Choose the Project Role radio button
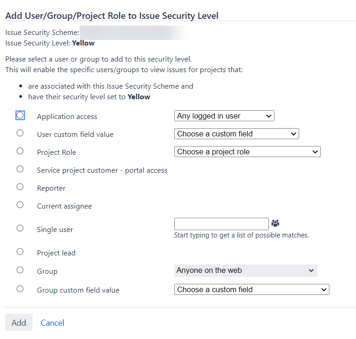 pyautogui.click(x=20, y=151)
